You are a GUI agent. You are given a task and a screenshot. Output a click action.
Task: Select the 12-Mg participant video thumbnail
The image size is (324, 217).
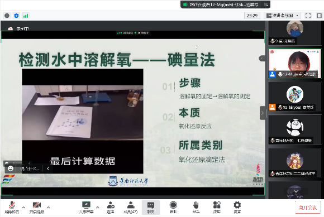(x=294, y=64)
